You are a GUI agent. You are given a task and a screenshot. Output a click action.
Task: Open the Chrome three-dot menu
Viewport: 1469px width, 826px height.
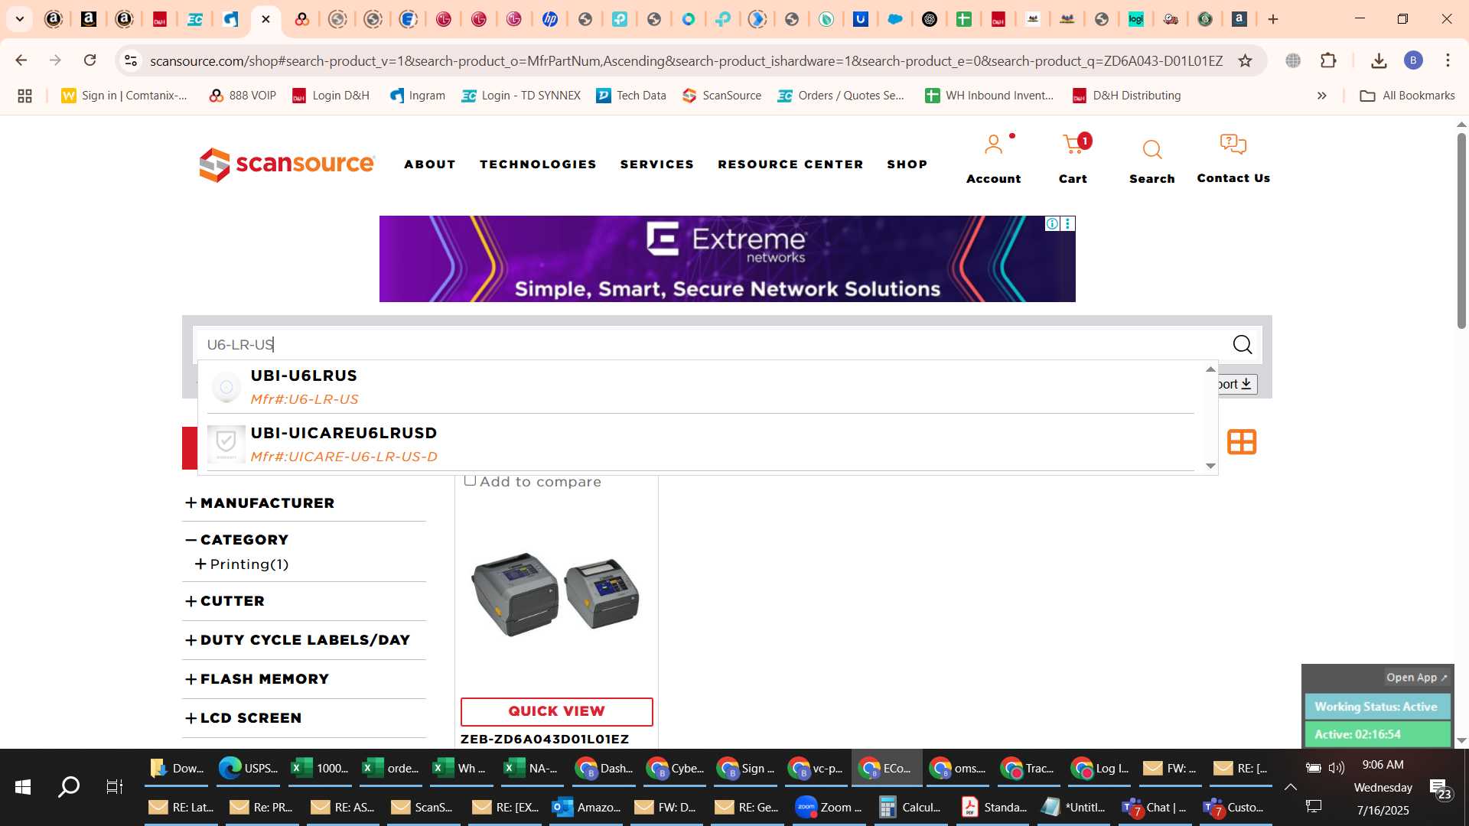coord(1448,60)
